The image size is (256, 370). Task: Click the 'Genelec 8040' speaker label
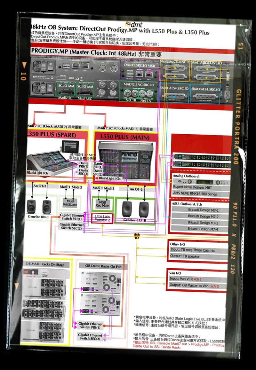pyautogui.click(x=38, y=216)
